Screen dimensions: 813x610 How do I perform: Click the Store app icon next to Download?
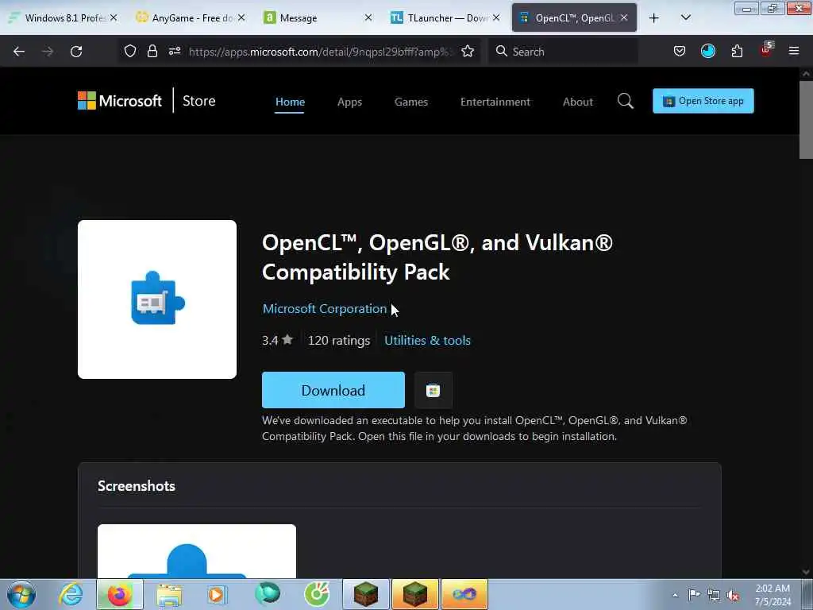pos(433,390)
